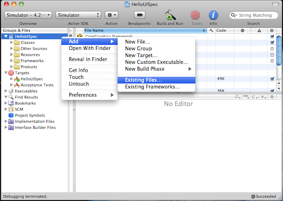Click the title bar toolbar toggle pill
Viewport: 283px width, 201px height.
pyautogui.click(x=275, y=4)
